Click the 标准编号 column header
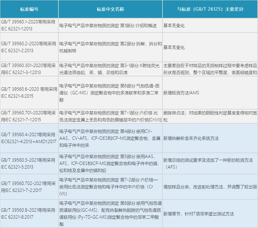Viewport: 258px width, 228px height. [x=29, y=9]
